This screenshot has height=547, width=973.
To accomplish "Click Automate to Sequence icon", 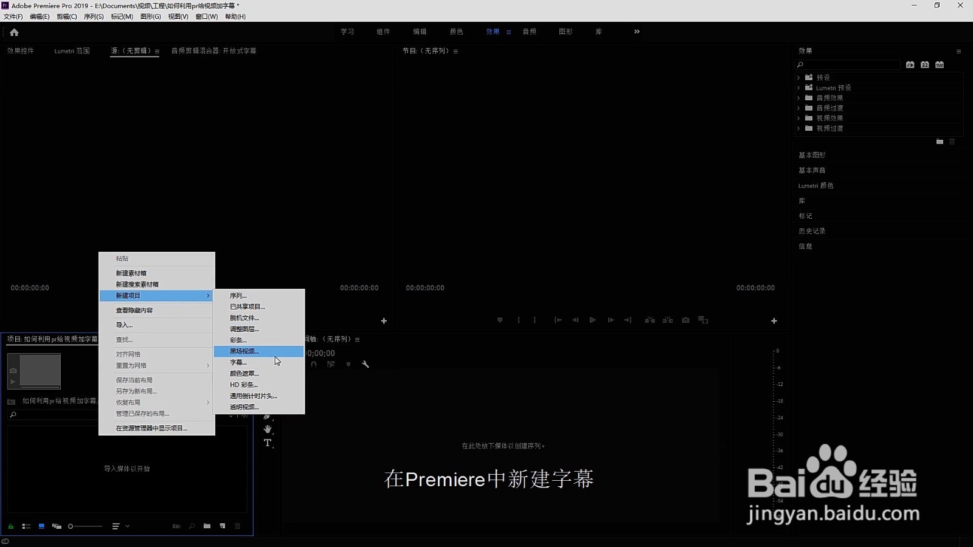I will pyautogui.click(x=176, y=526).
